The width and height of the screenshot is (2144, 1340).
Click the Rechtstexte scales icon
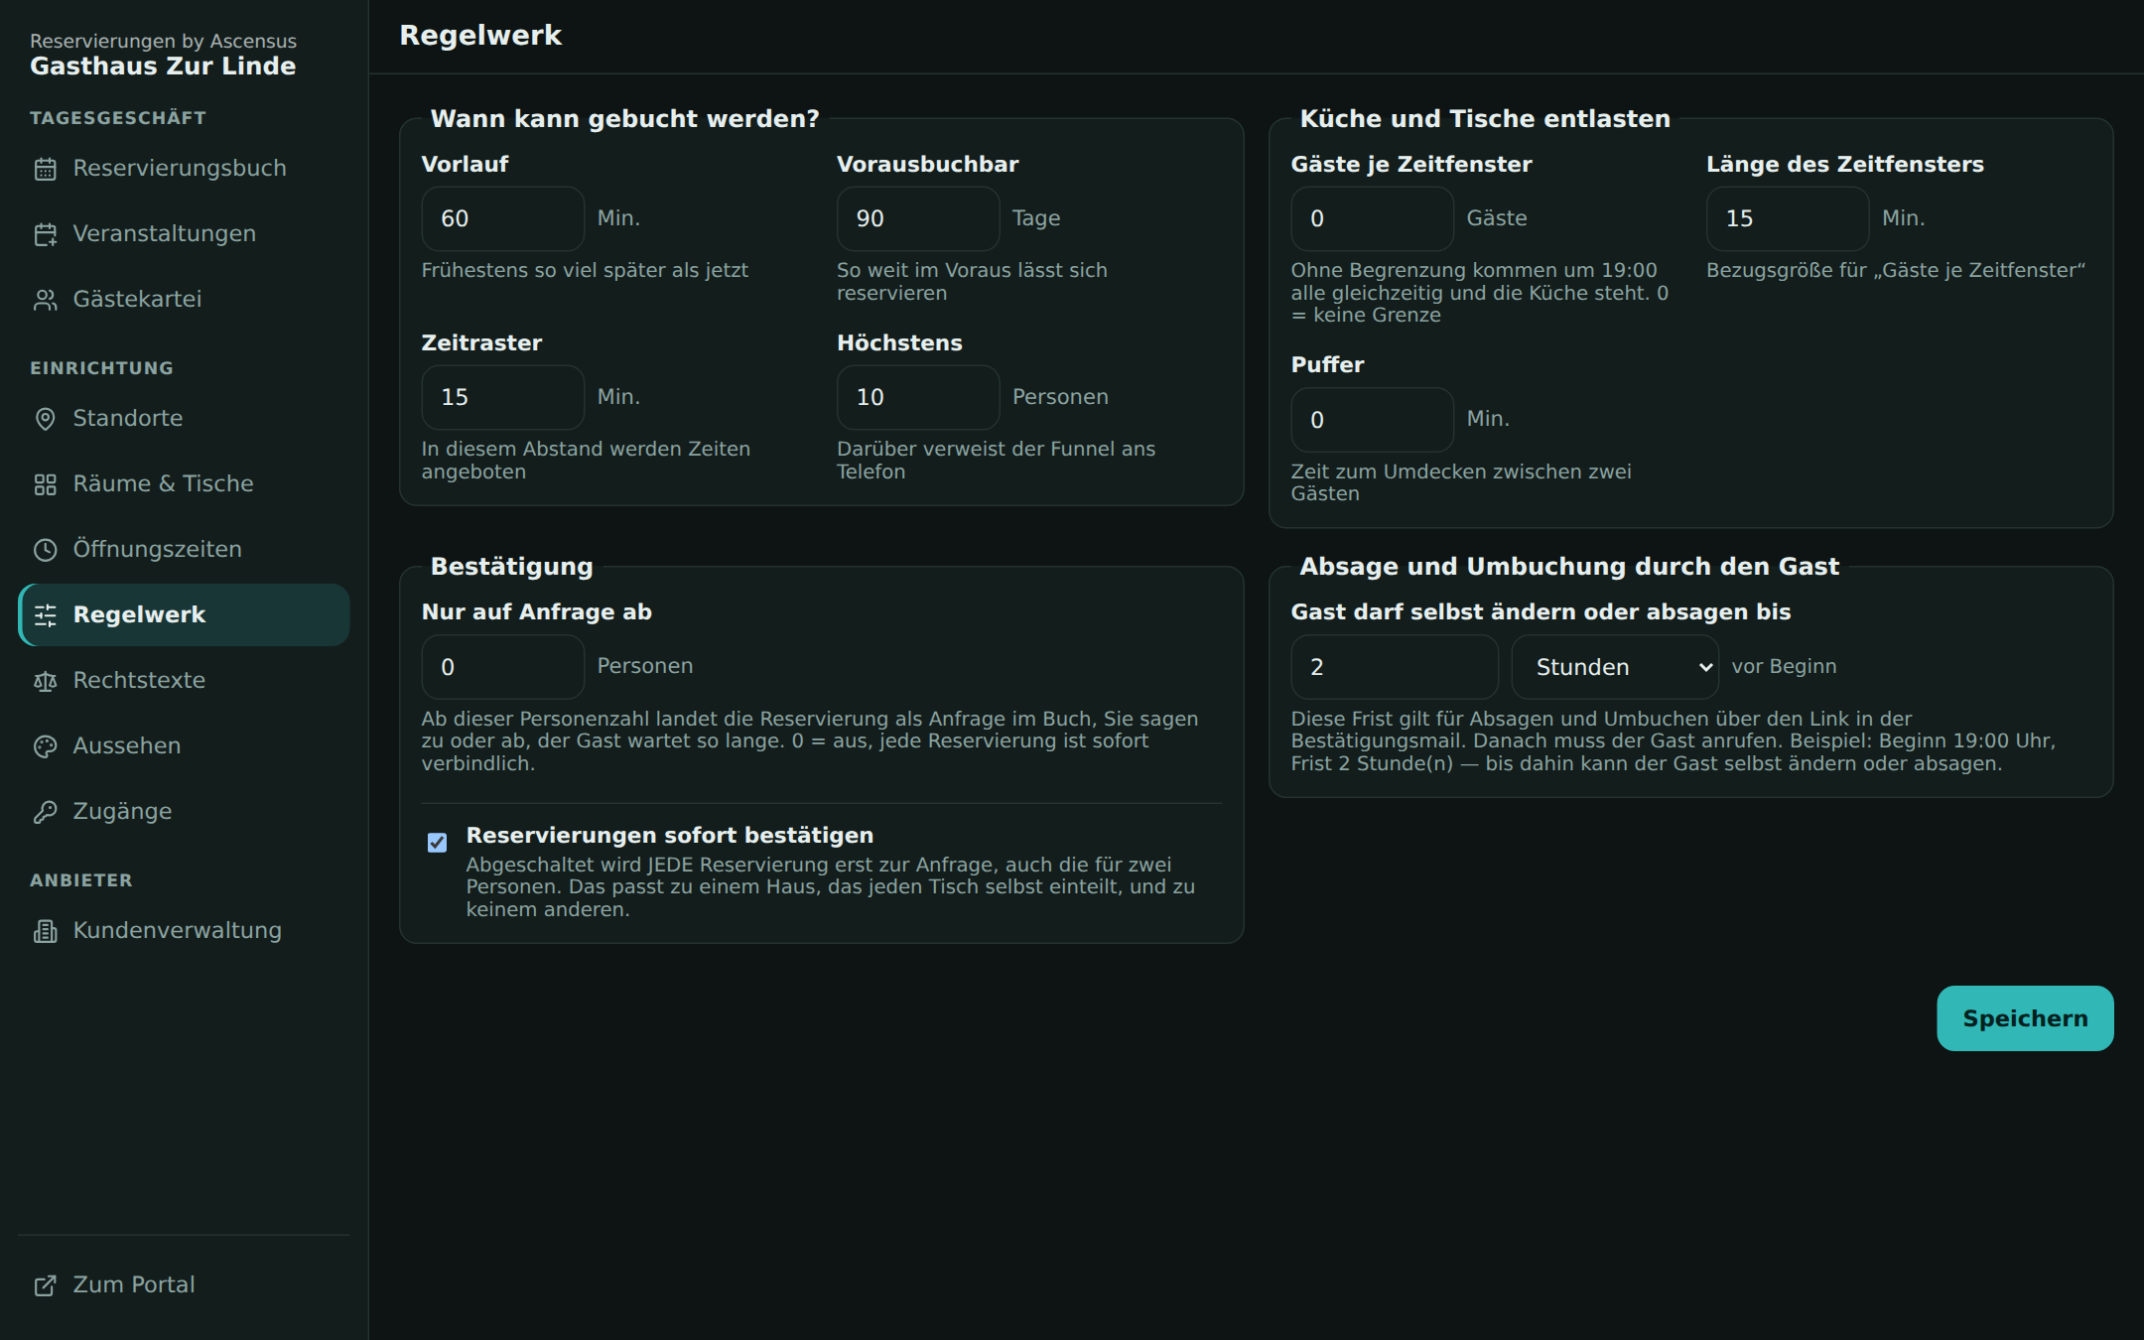coord(46,681)
